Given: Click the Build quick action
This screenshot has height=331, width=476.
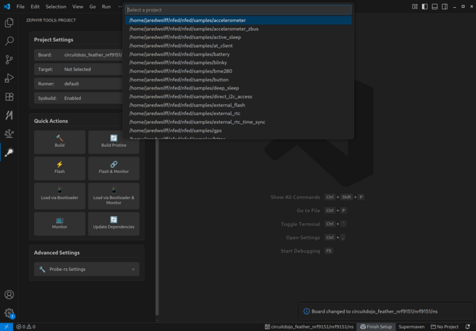Looking at the screenshot, I should coord(59,142).
